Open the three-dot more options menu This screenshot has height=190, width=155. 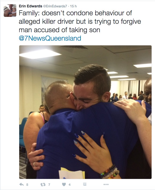coord(106,184)
